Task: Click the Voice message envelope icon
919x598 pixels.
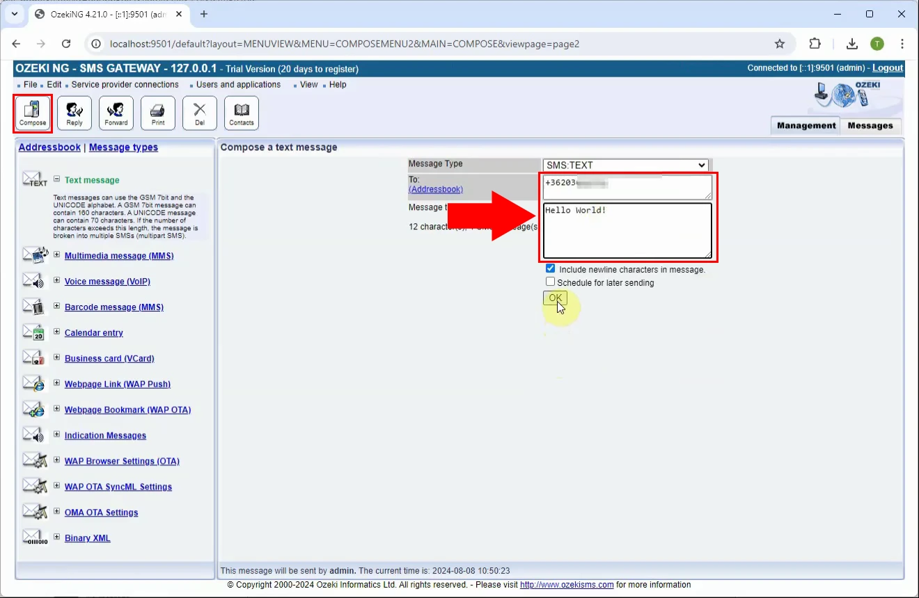Action: pyautogui.click(x=33, y=281)
